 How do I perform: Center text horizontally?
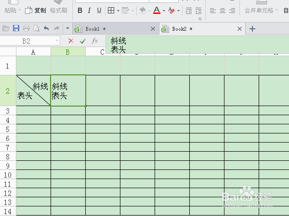223,11
